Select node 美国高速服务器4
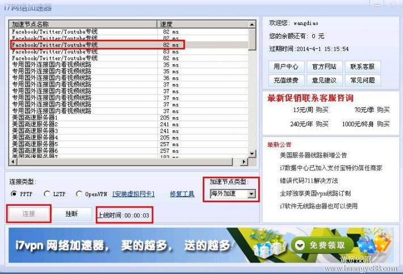Image resolution: width=403 pixels, height=274 pixels. 129,138
